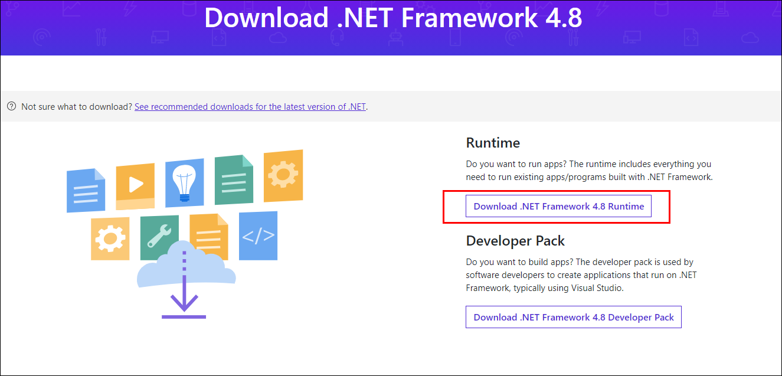Click the "Not sure what to download?" text
The image size is (782, 376).
click(x=77, y=107)
